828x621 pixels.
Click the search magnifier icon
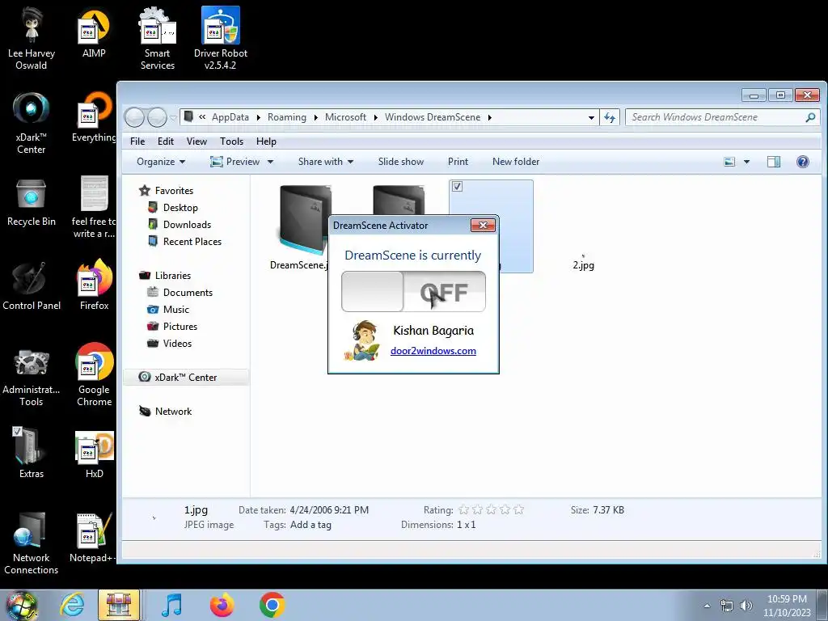(810, 117)
